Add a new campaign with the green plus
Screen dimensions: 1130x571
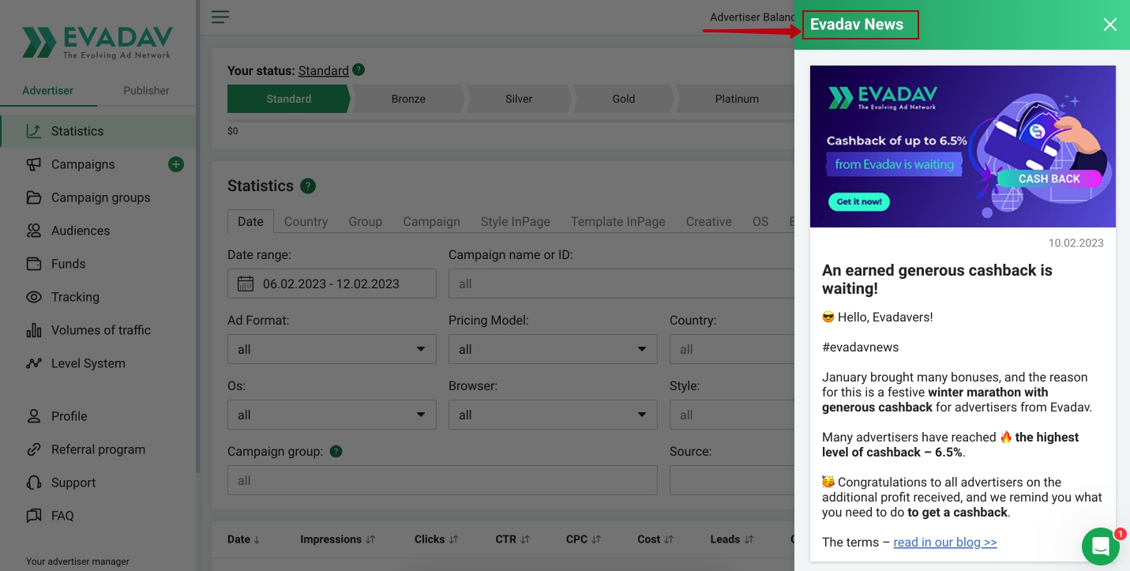coord(176,164)
